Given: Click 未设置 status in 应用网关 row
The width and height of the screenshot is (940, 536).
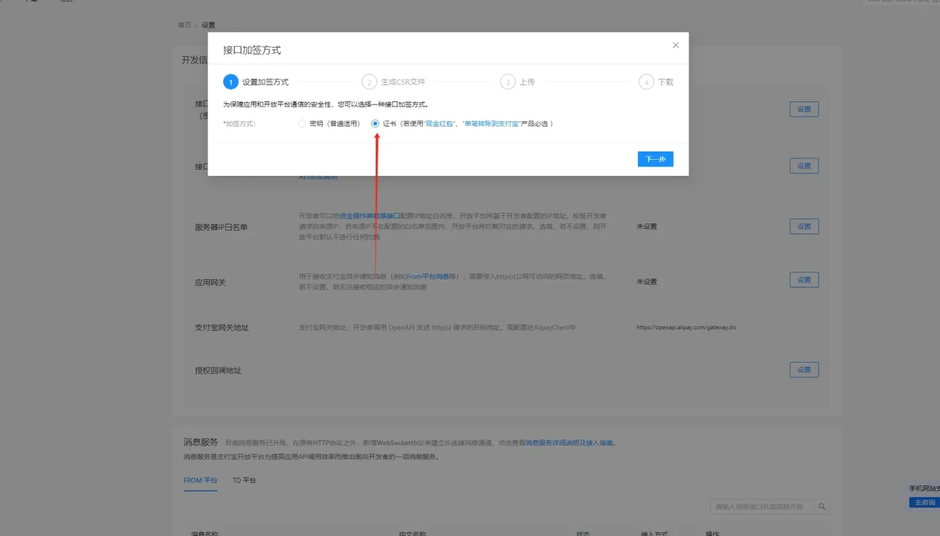Looking at the screenshot, I should pos(647,282).
